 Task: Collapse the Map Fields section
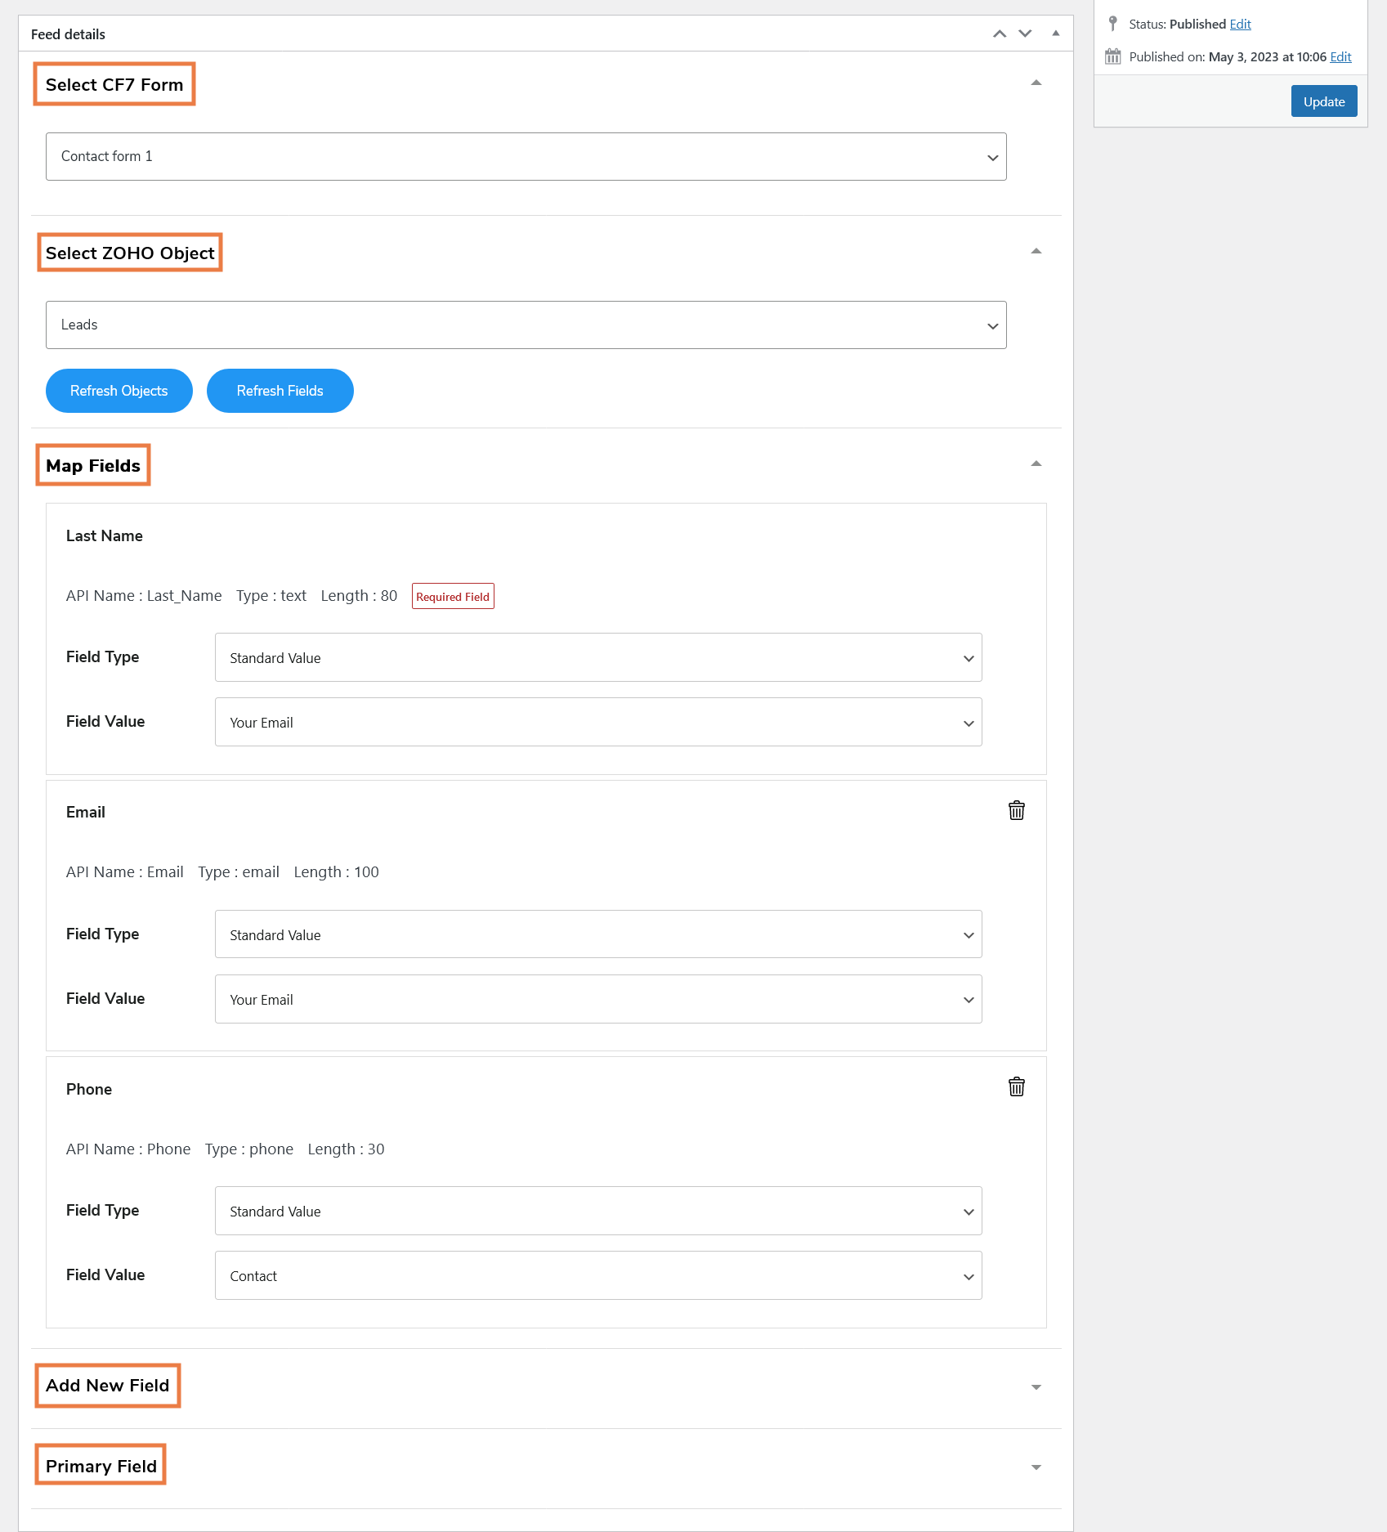coord(1036,464)
